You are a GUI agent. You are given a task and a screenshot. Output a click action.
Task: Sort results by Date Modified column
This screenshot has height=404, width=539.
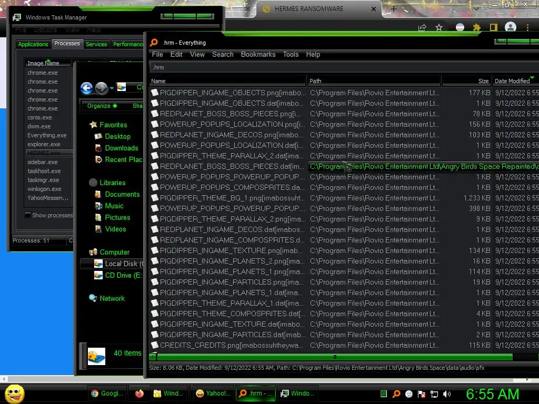[515, 81]
